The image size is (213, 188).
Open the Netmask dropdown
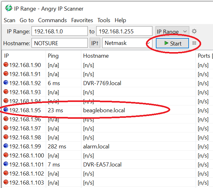tap(127, 43)
